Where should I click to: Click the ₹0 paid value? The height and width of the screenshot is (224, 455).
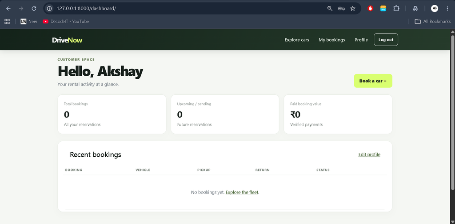[x=295, y=115]
